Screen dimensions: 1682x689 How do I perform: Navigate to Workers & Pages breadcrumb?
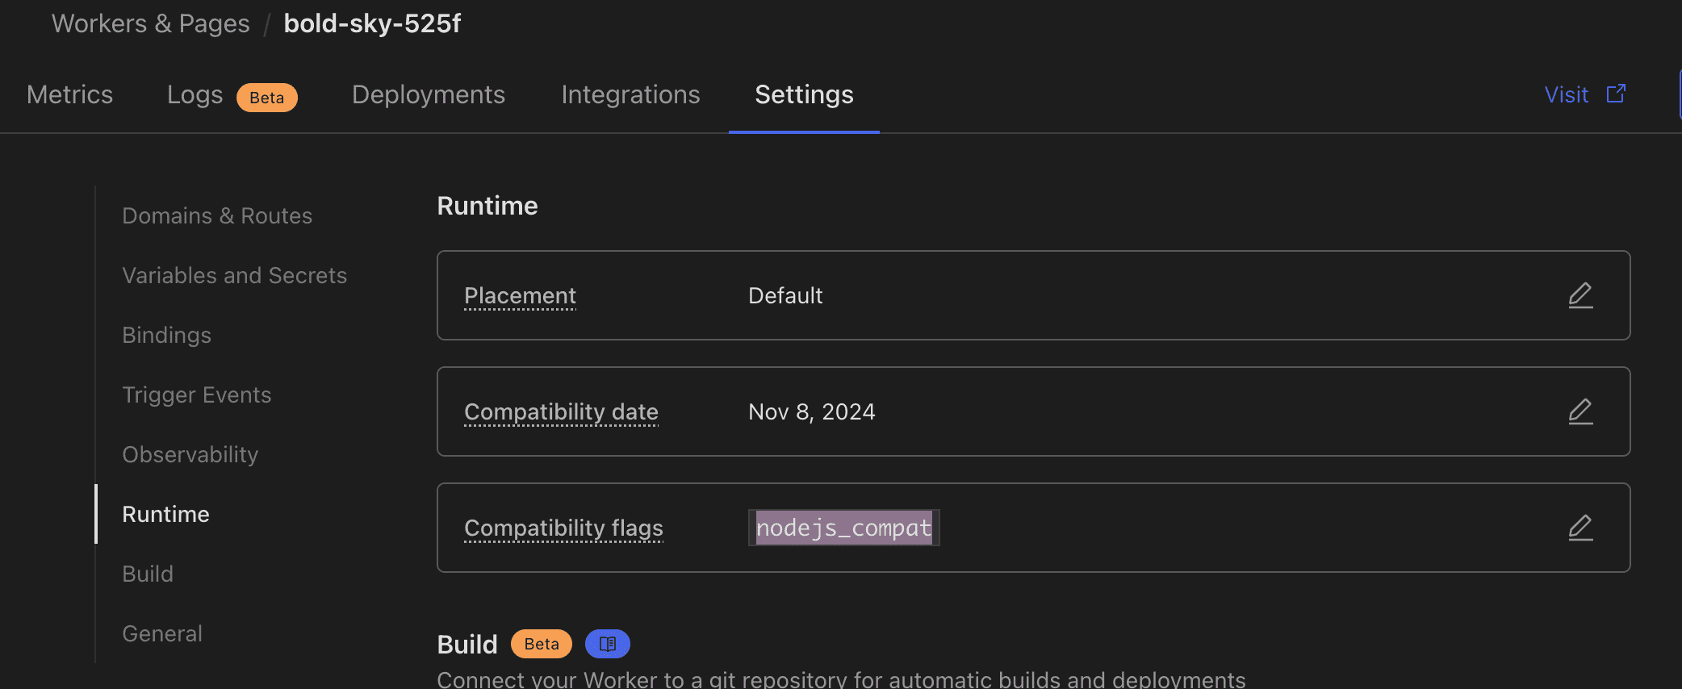[x=150, y=23]
